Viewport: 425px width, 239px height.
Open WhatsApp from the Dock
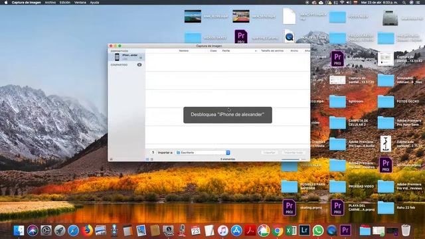coord(318,230)
